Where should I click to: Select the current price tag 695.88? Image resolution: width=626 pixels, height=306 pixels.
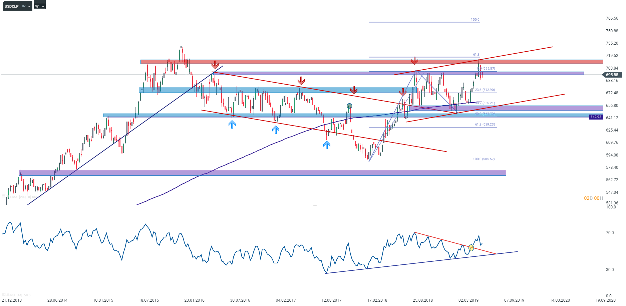(x=612, y=75)
